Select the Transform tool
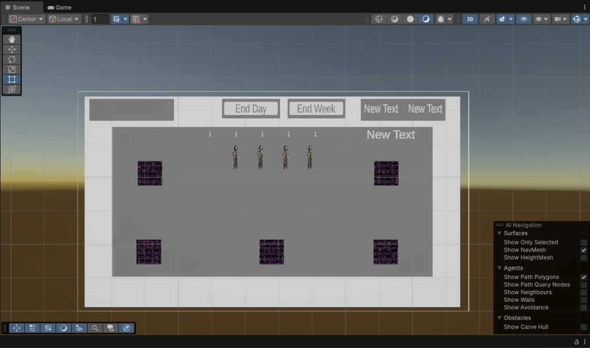Viewport: 590px width, 348px height. point(12,89)
